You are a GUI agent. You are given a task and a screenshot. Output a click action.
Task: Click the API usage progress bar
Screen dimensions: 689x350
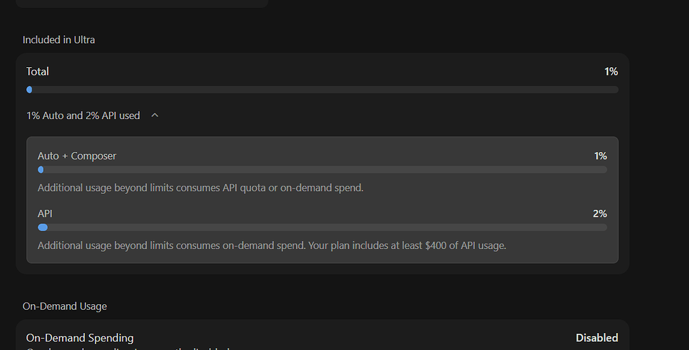click(x=322, y=228)
